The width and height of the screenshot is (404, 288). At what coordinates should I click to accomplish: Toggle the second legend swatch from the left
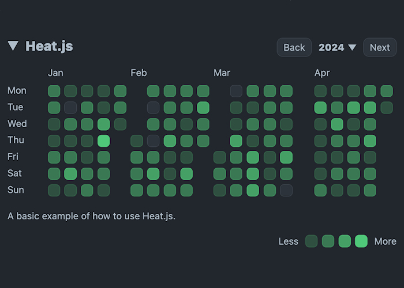click(328, 241)
